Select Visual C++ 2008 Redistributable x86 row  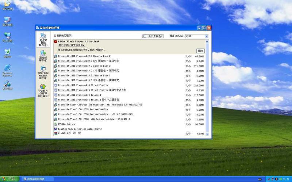click(130, 114)
